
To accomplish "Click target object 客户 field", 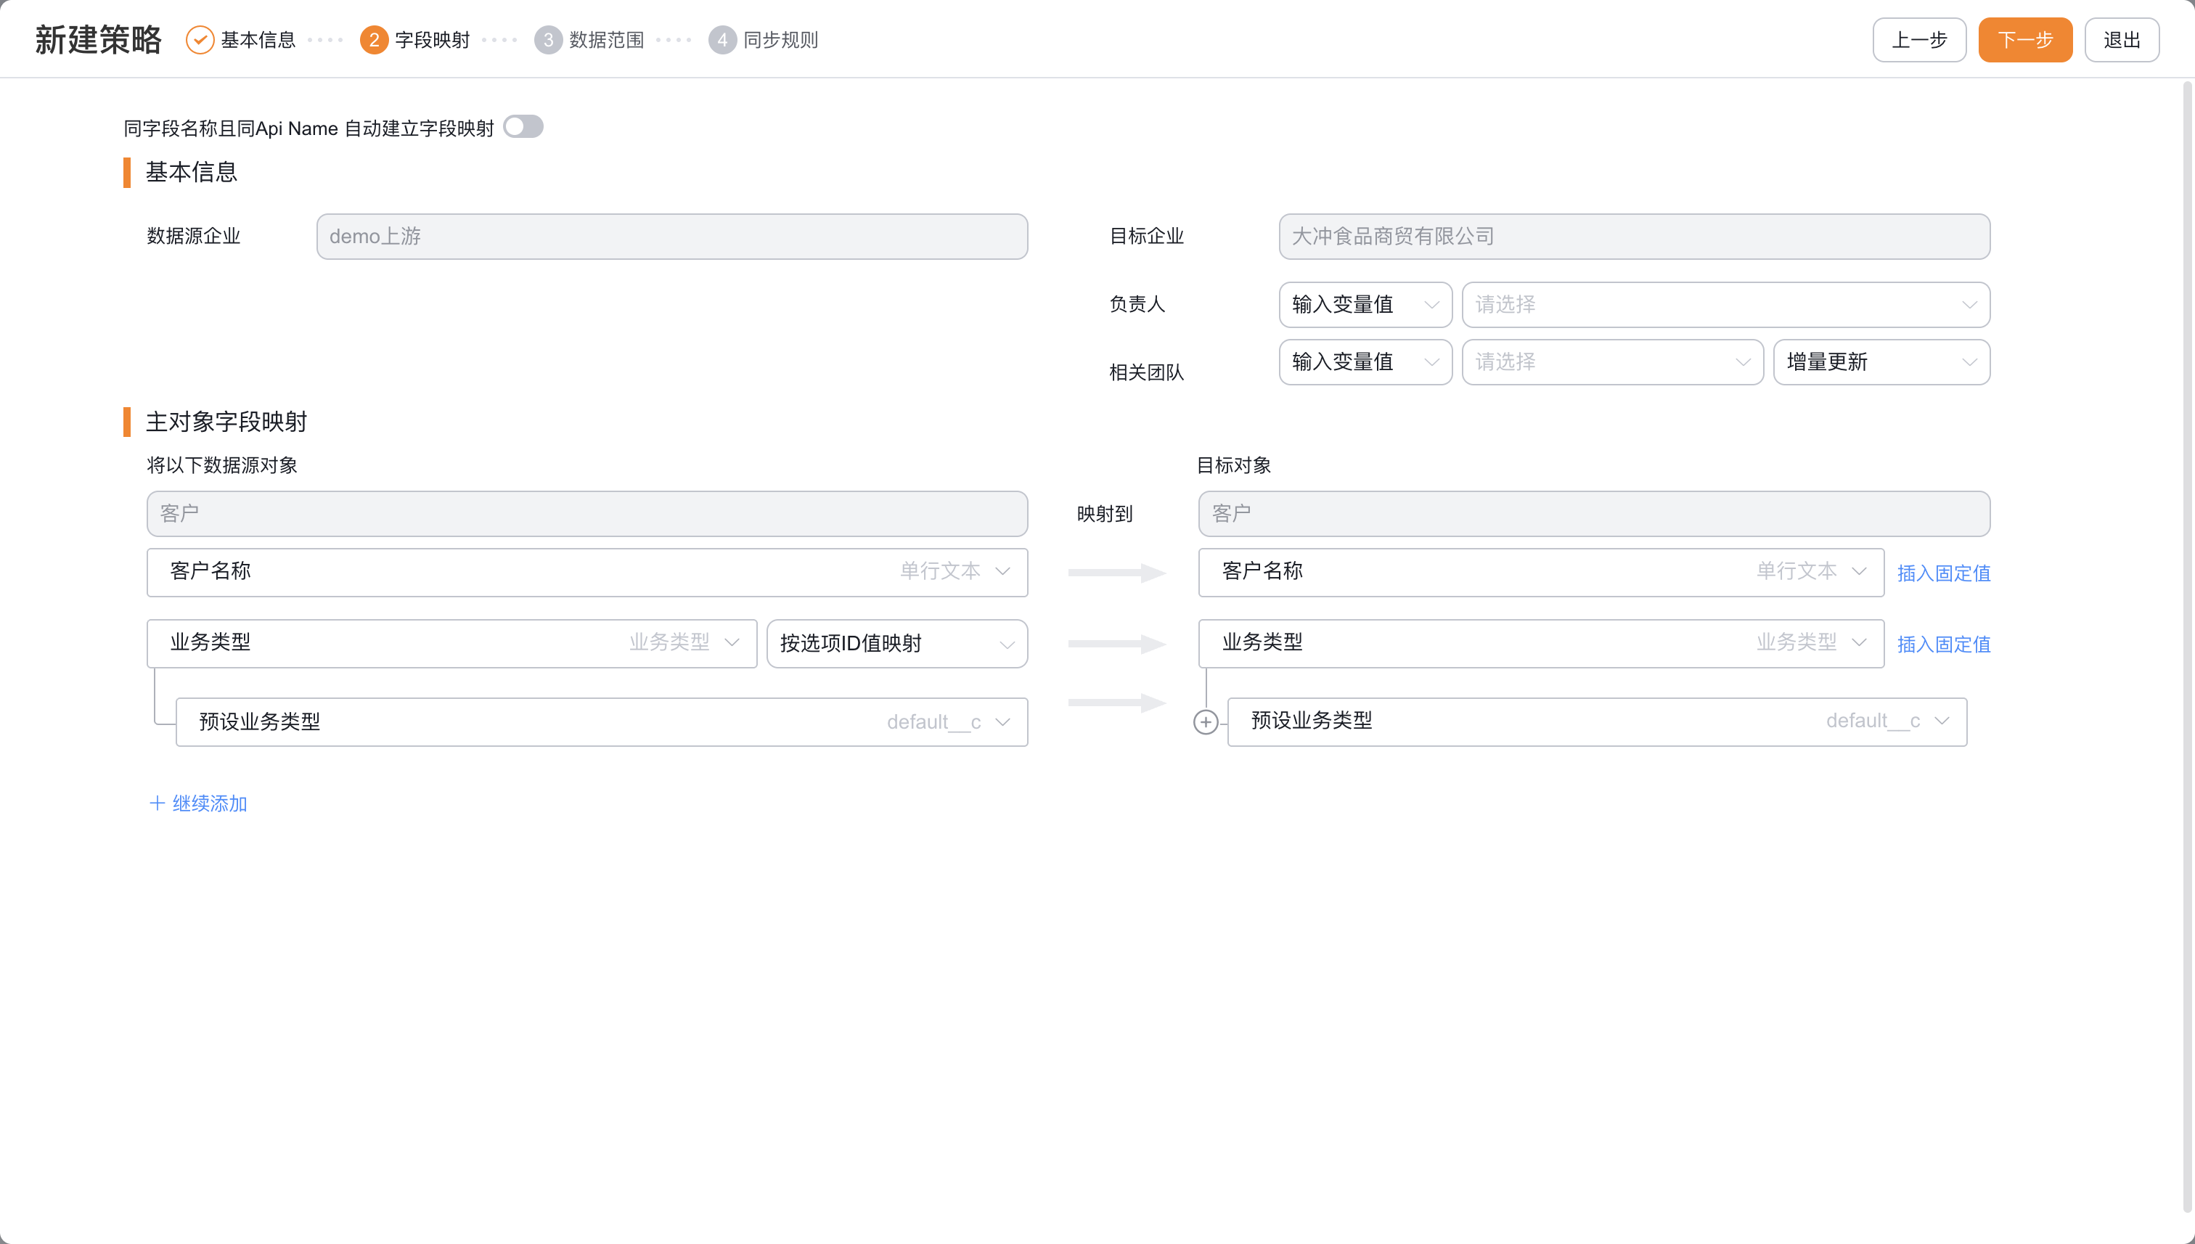I will point(1593,513).
